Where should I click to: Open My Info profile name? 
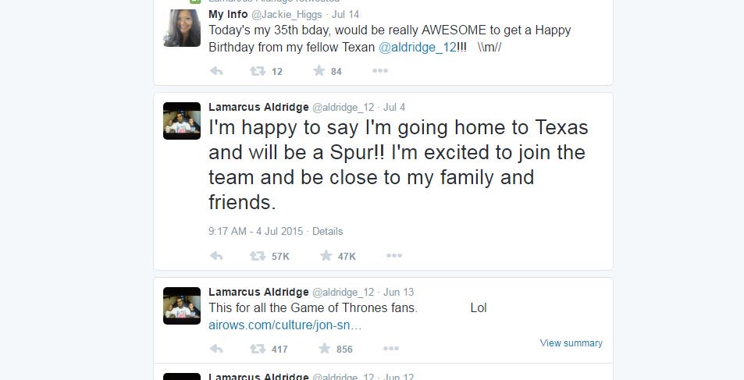[x=228, y=14]
